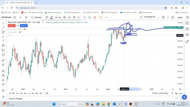The width and height of the screenshot is (190, 107).
Task: Open chart settings gear in top toolbar
Action: [163, 17]
